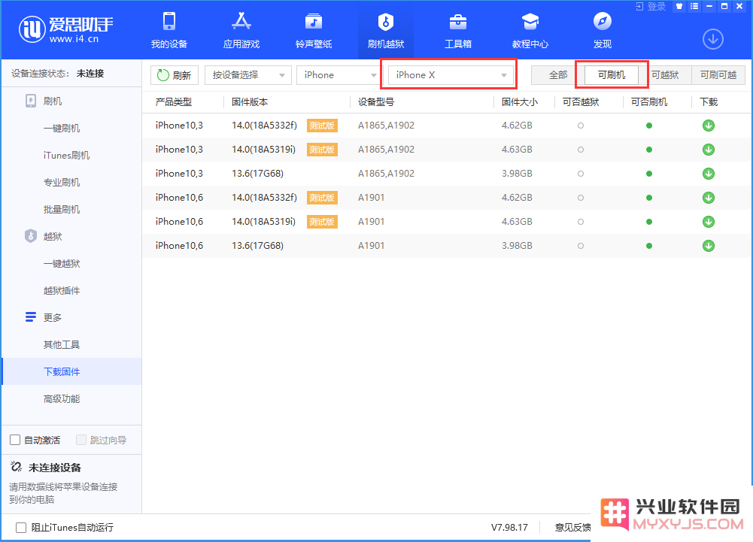Image resolution: width=753 pixels, height=542 pixels.
Task: Switch to the 全部 filter tab
Action: pyautogui.click(x=558, y=75)
